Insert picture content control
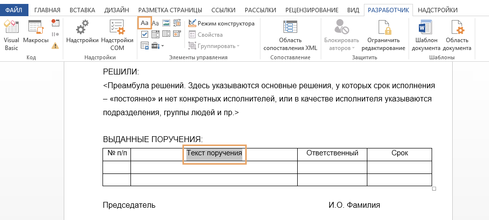This screenshot has height=220, width=489. [x=166, y=23]
